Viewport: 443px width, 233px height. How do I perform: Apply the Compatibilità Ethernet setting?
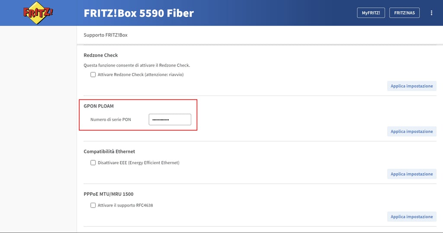[x=411, y=174]
